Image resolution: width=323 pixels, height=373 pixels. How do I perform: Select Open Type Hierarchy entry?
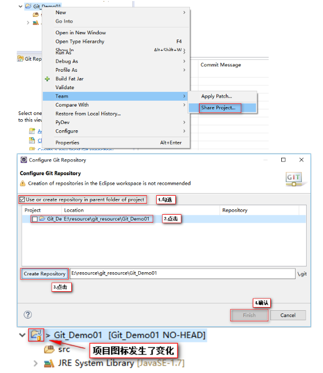pyautogui.click(x=116, y=41)
